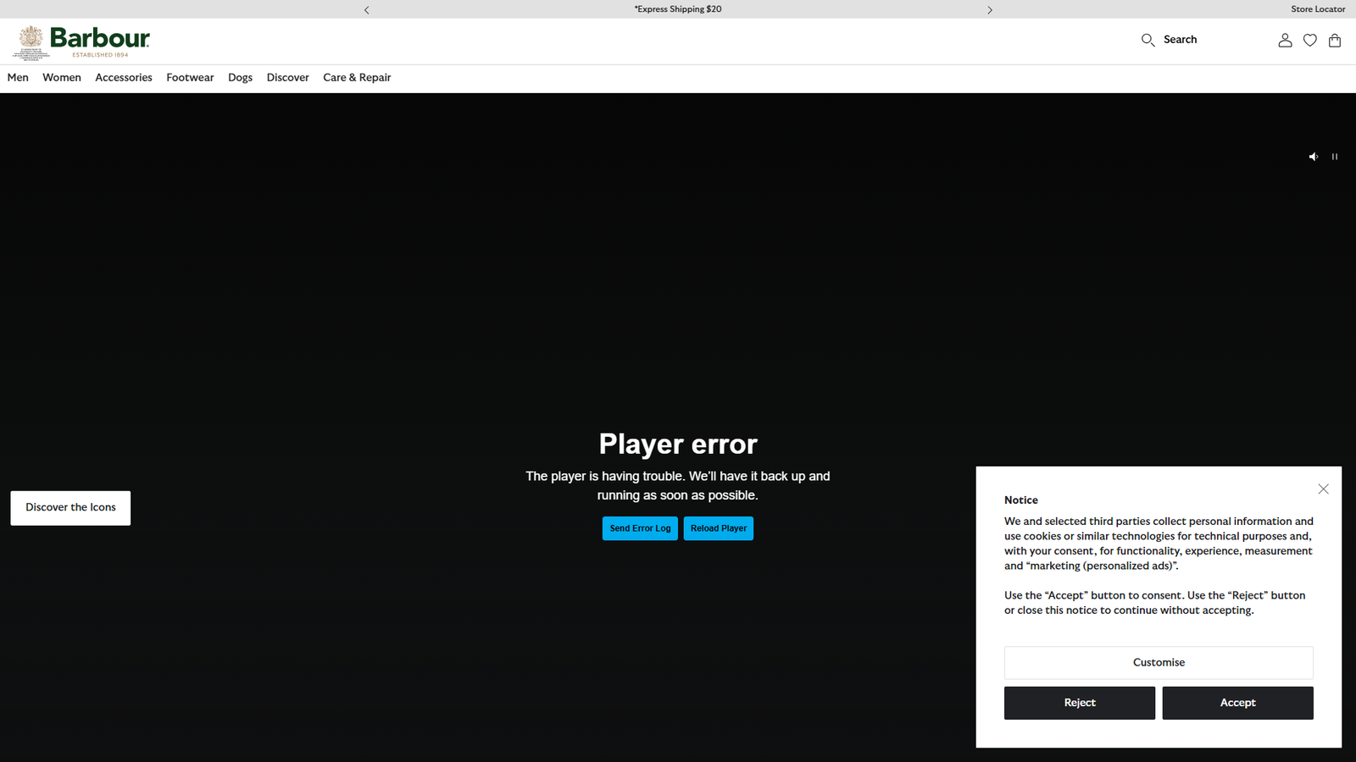This screenshot has height=762, width=1356.
Task: Accept cookies in the notice
Action: pyautogui.click(x=1237, y=703)
